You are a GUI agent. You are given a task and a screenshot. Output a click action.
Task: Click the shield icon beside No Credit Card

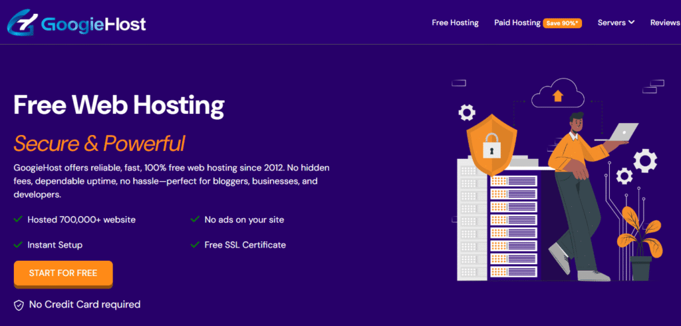pos(19,305)
